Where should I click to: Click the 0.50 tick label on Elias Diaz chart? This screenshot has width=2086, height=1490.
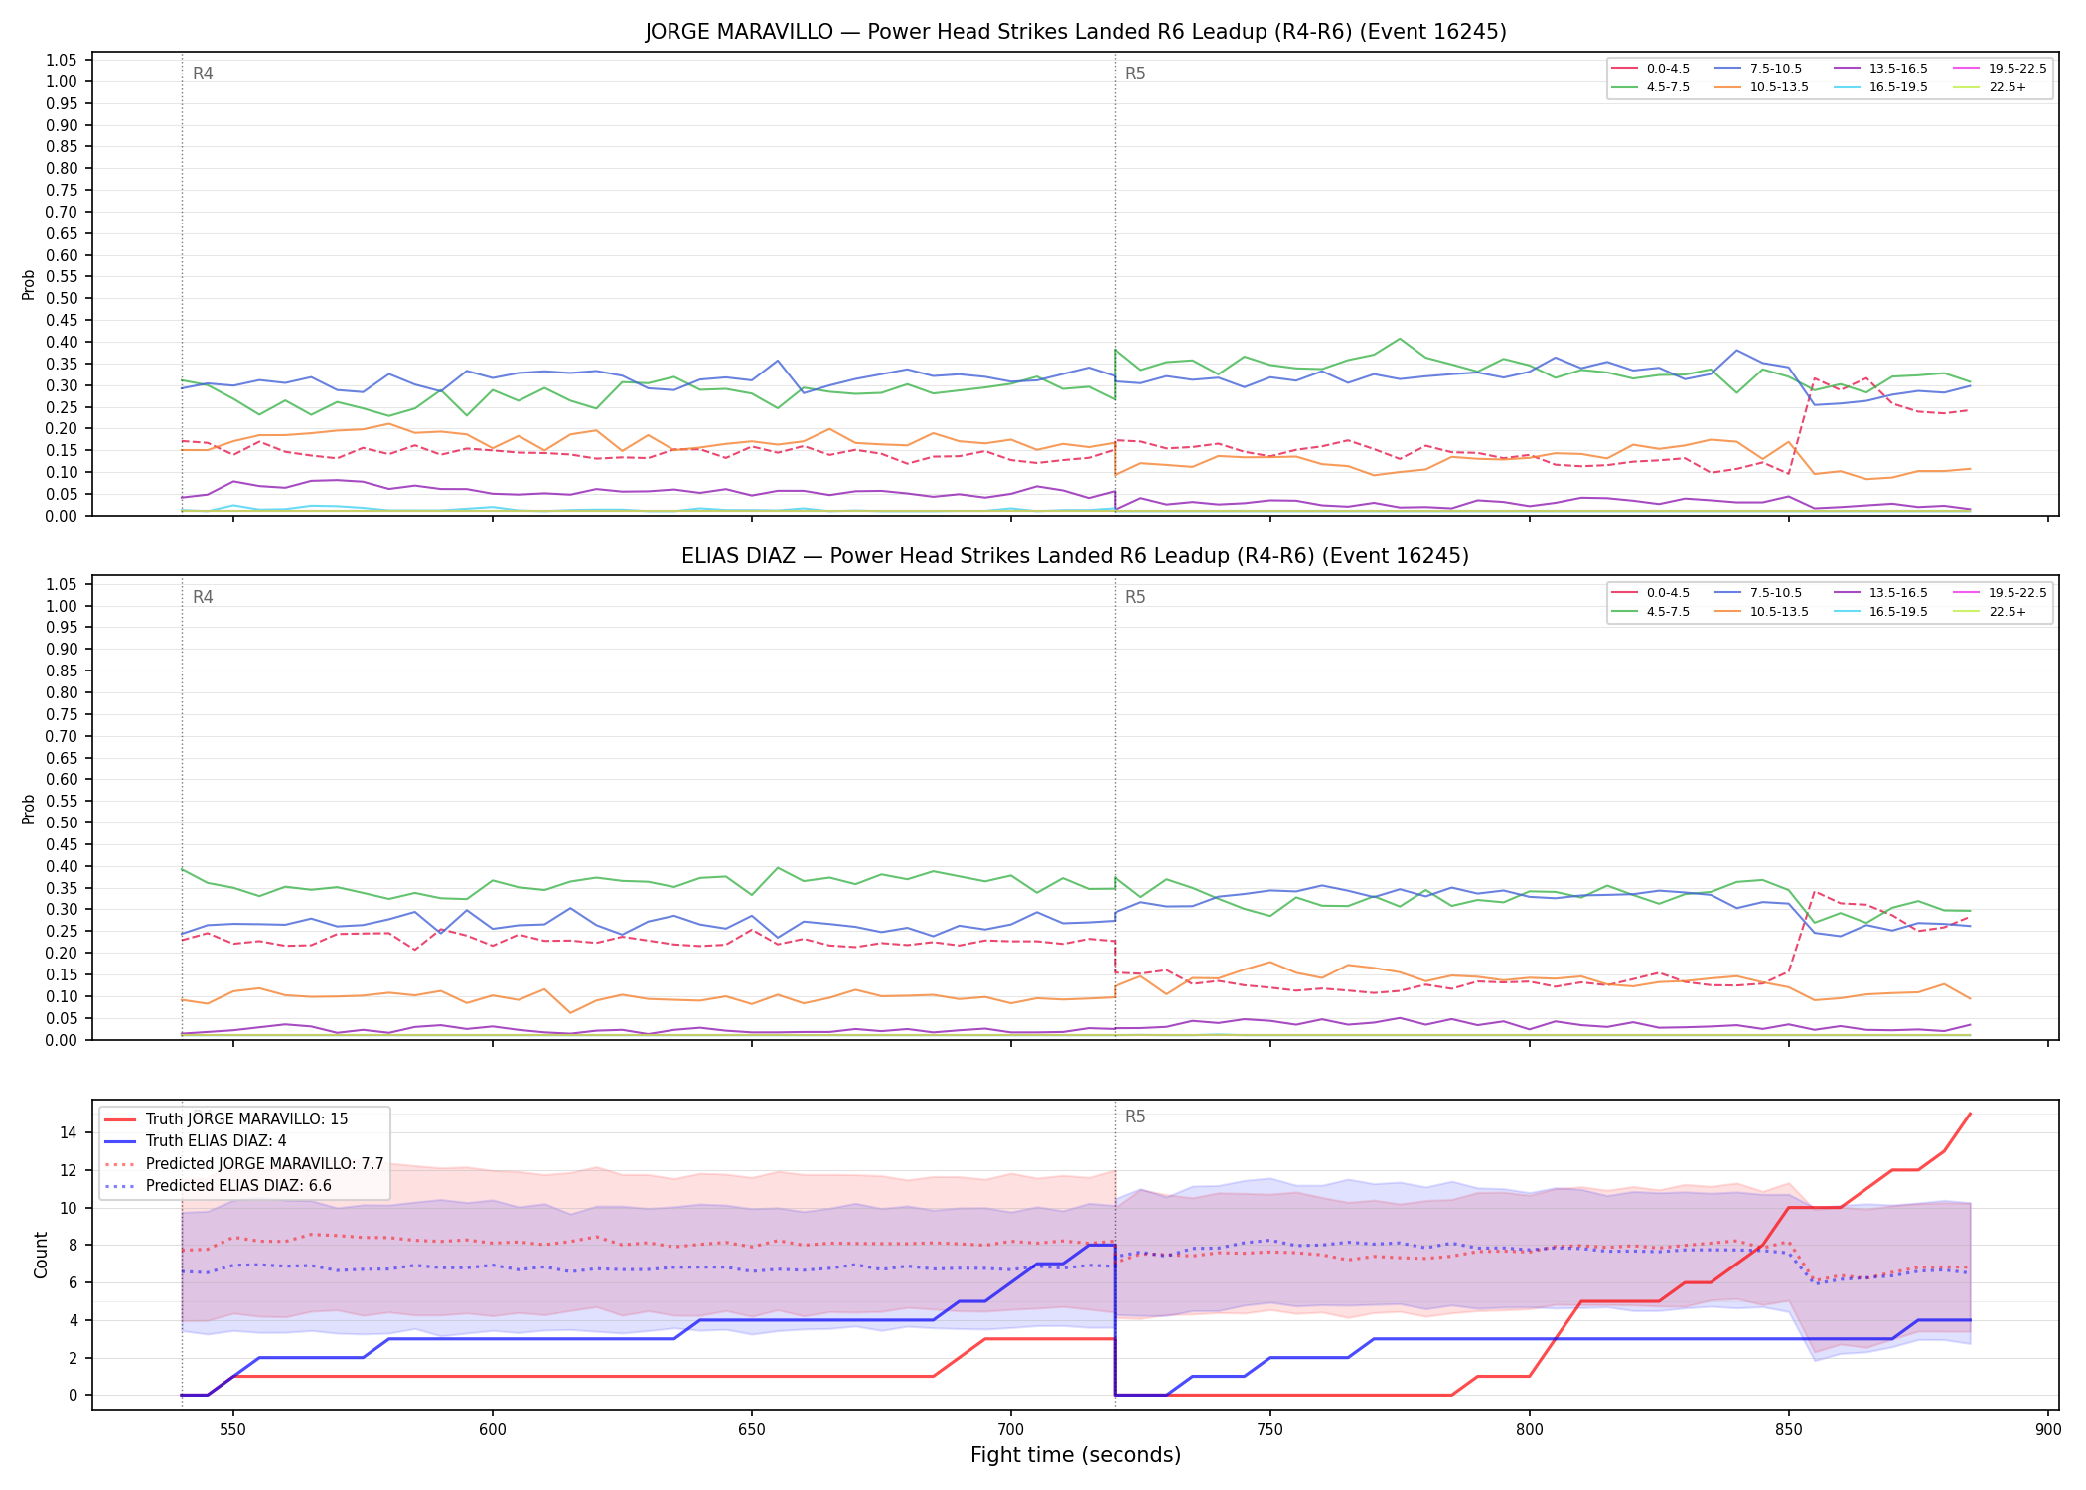click(x=62, y=822)
